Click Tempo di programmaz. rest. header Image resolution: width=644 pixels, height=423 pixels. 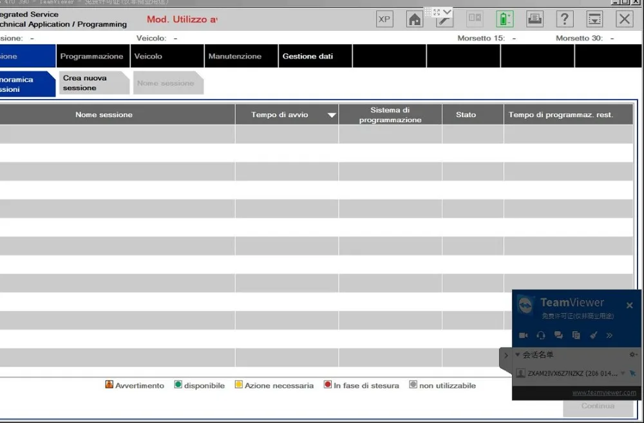tap(569, 114)
